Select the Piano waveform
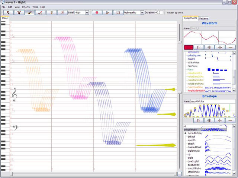Viewport: 238px width, 178px height. pyautogui.click(x=190, y=70)
